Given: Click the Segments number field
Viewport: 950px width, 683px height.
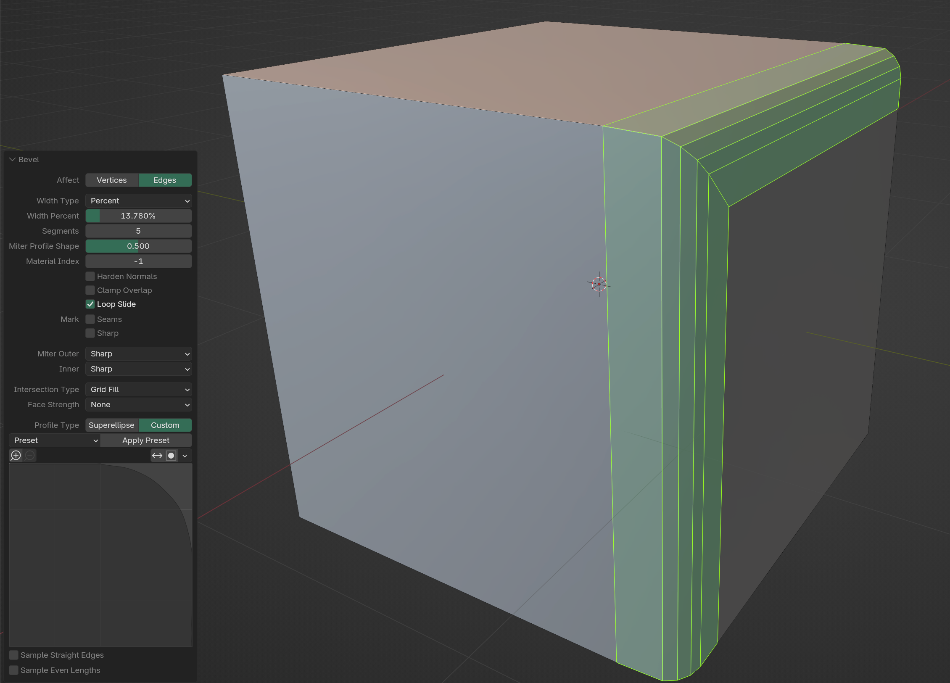Looking at the screenshot, I should 138,231.
